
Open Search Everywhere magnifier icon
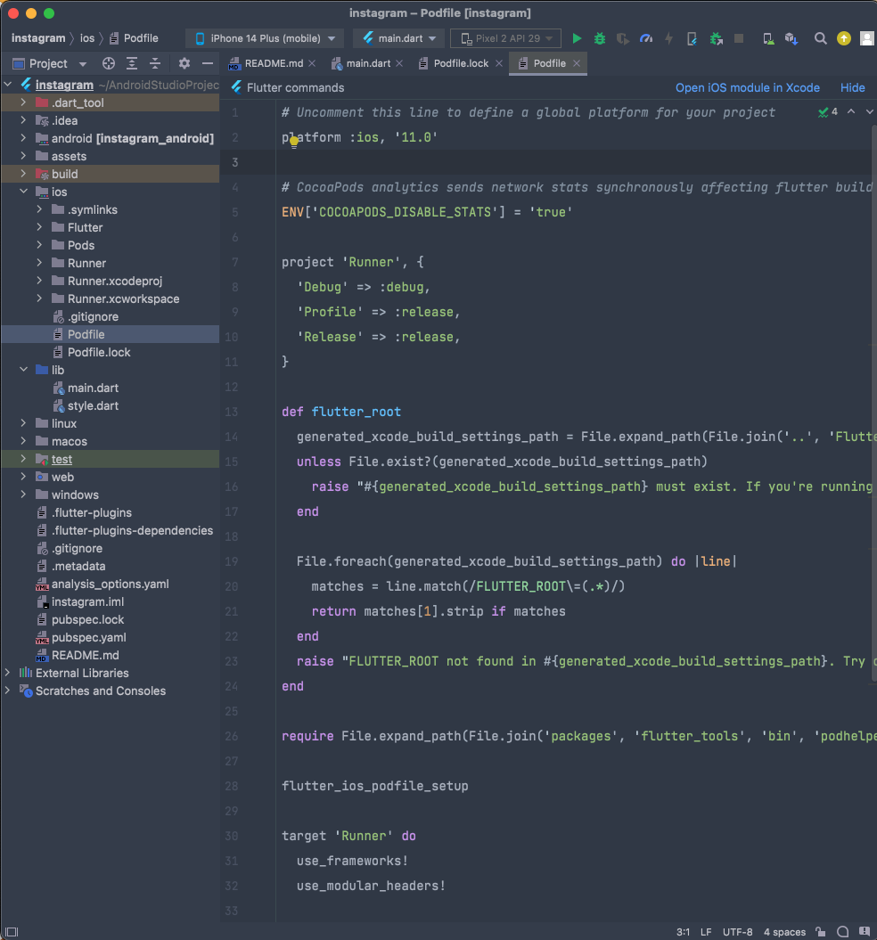(820, 38)
